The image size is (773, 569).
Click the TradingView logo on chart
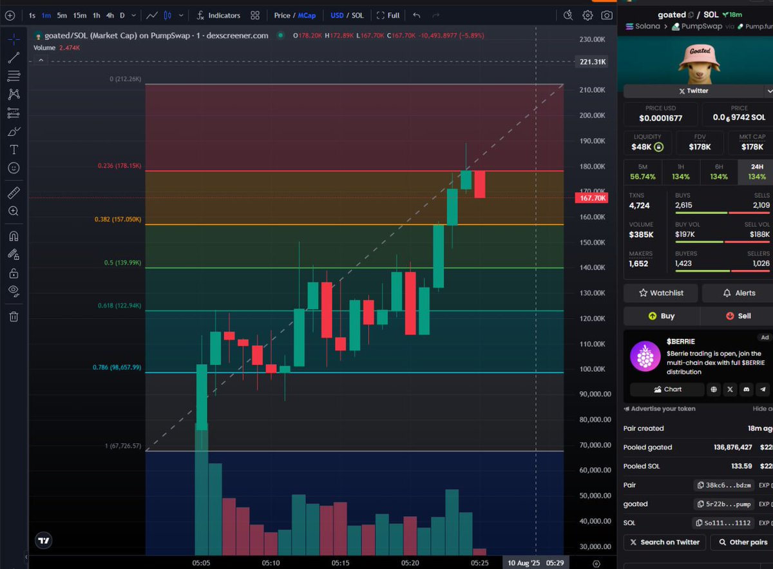coord(43,541)
